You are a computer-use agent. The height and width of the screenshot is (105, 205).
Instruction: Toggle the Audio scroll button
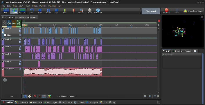(98, 11)
